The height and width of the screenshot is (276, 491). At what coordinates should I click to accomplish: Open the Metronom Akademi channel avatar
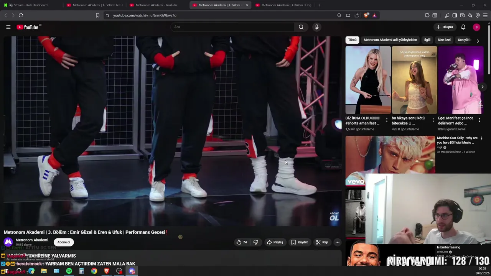[8, 242]
